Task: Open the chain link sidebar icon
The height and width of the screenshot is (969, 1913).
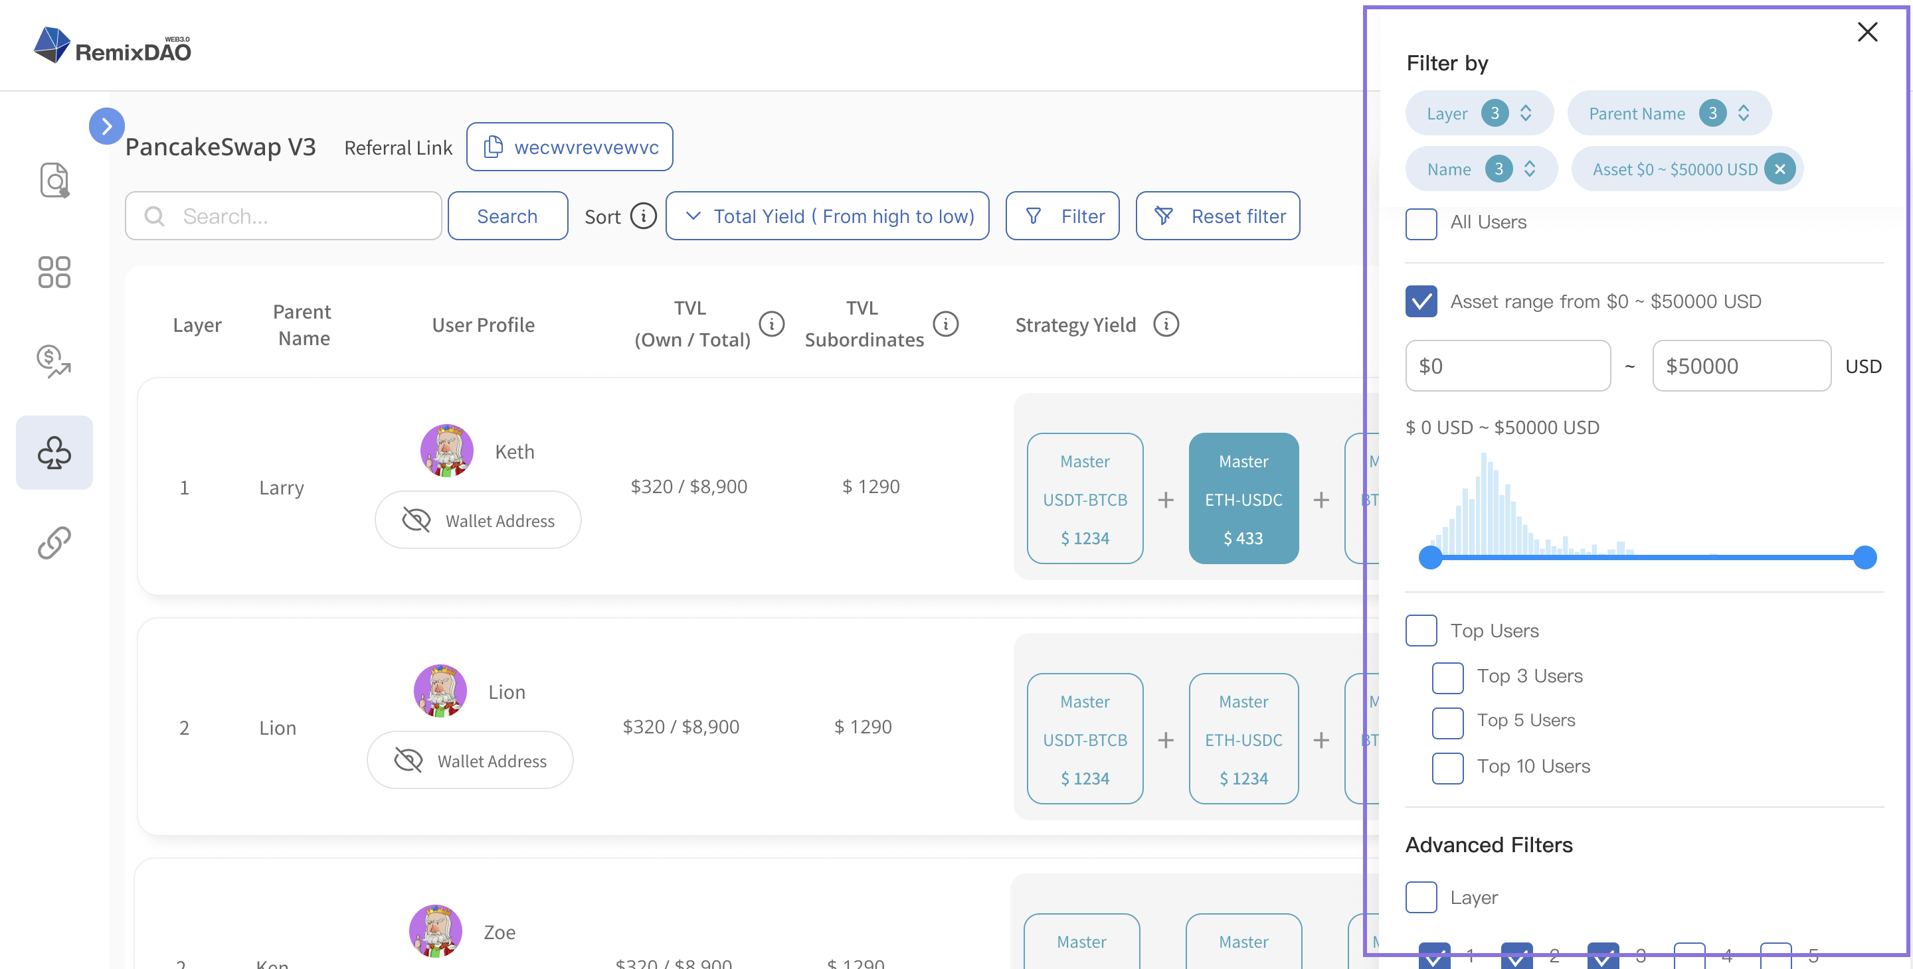Action: point(54,543)
